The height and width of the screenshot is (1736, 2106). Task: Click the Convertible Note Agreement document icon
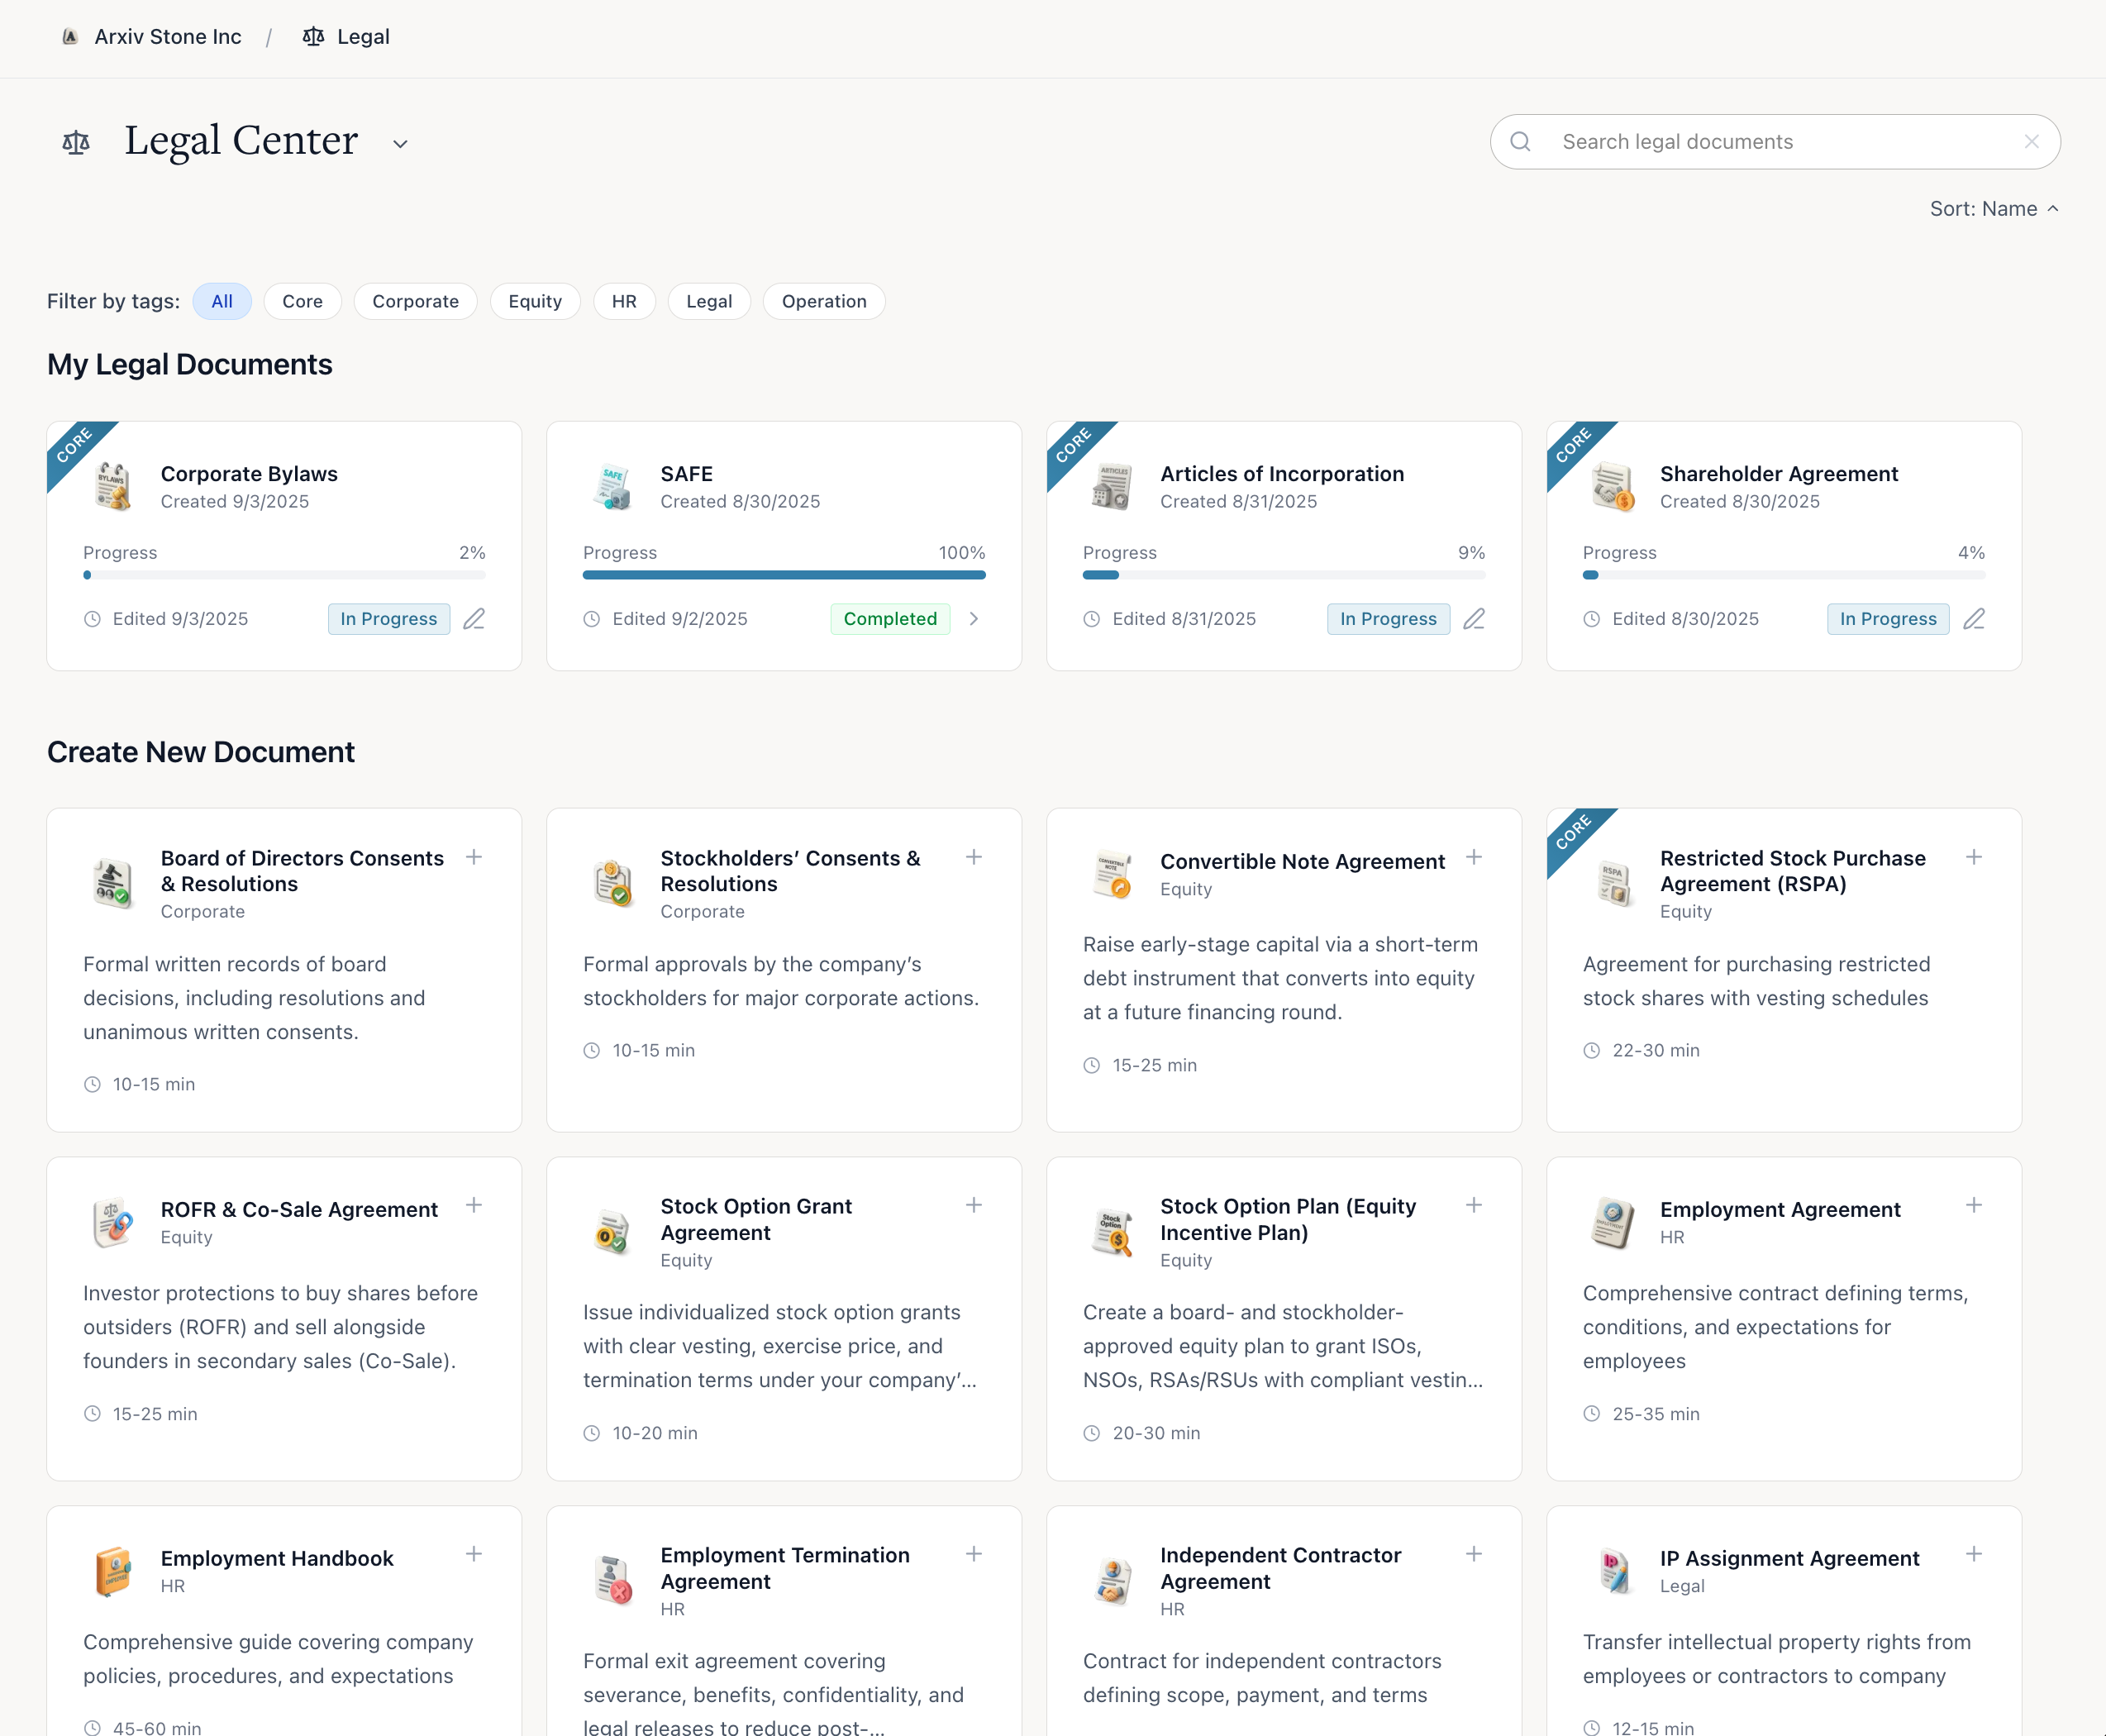pos(1112,874)
